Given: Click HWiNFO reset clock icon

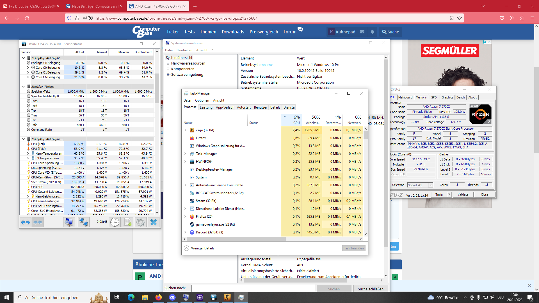Looking at the screenshot, I should tap(115, 222).
